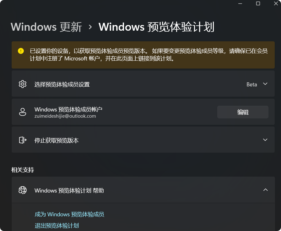This screenshot has width=281, height=231.
Task: Click the 相关支持 heading
Action: click(x=23, y=170)
